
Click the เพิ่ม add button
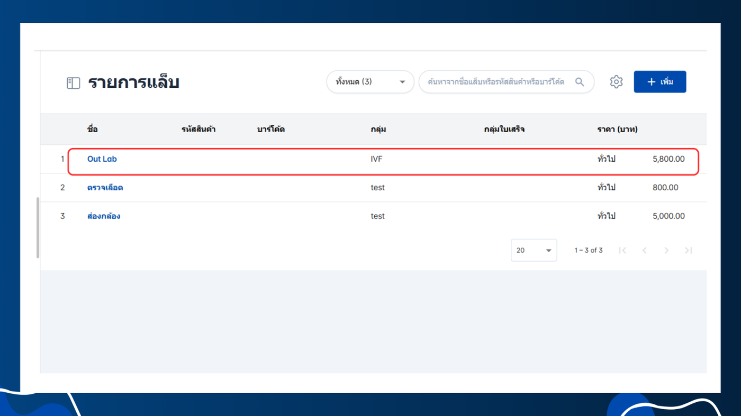[x=660, y=82]
